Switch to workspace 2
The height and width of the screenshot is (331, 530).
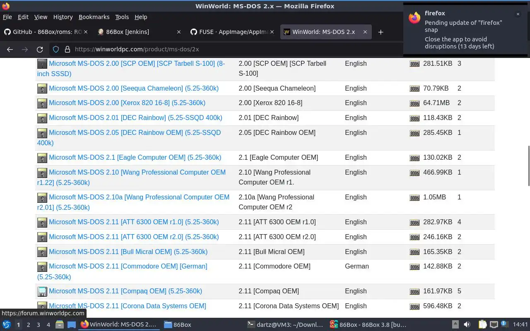click(28, 325)
